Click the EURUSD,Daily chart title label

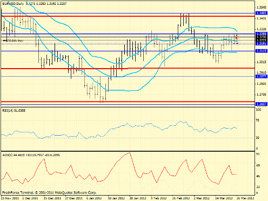point(14,3)
